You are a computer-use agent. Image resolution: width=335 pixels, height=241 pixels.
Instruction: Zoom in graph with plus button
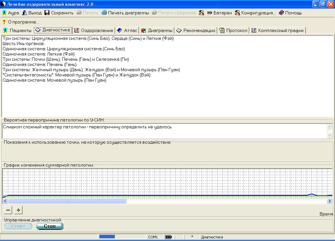tap(18, 210)
